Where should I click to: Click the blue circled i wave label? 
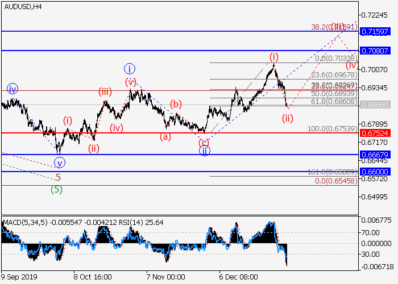129,69
